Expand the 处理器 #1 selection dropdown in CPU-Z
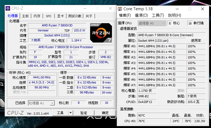211x128 pixels. pos(41,103)
